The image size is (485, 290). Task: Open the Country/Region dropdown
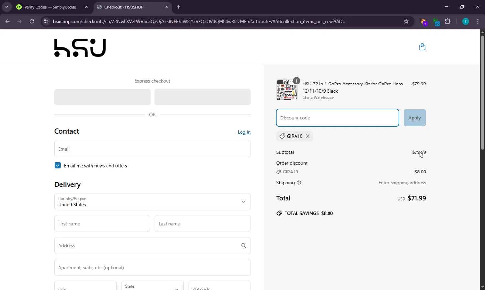(x=153, y=202)
